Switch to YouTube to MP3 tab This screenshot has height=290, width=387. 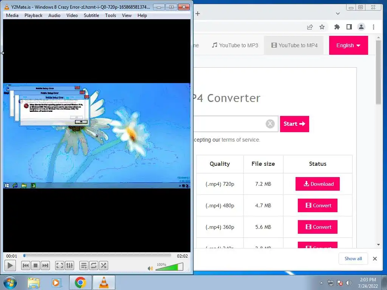click(x=235, y=45)
